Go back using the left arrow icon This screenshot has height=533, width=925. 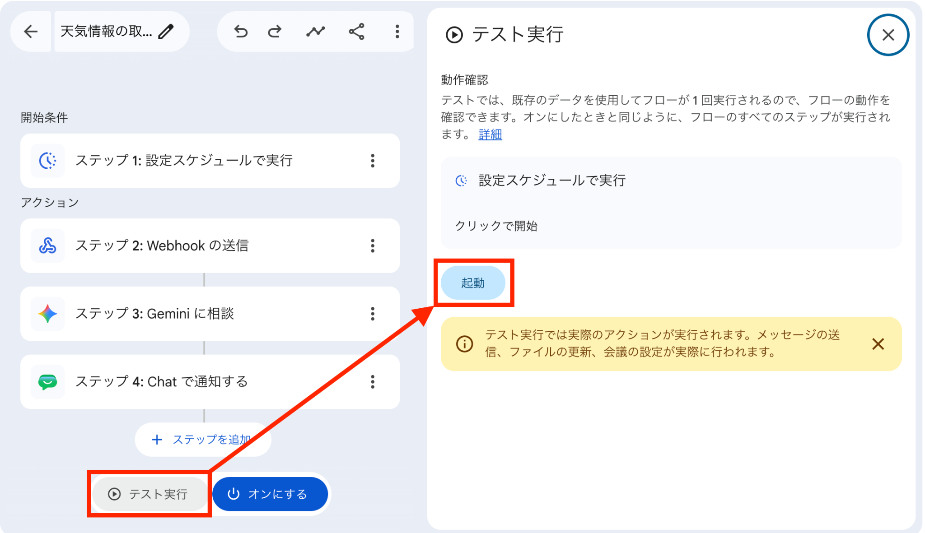click(31, 32)
